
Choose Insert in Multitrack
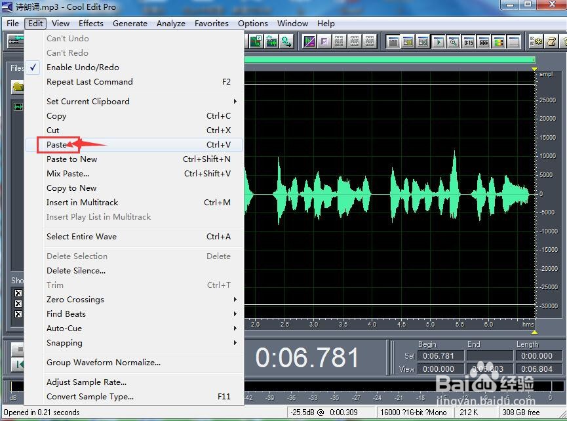tap(134, 203)
